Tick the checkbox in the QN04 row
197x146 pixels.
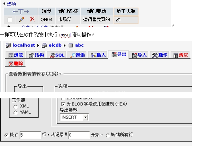(10, 20)
